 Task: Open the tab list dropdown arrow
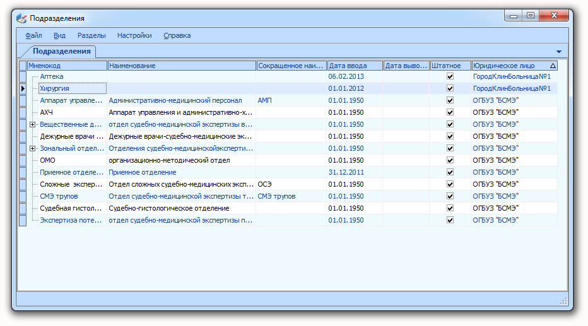point(559,52)
